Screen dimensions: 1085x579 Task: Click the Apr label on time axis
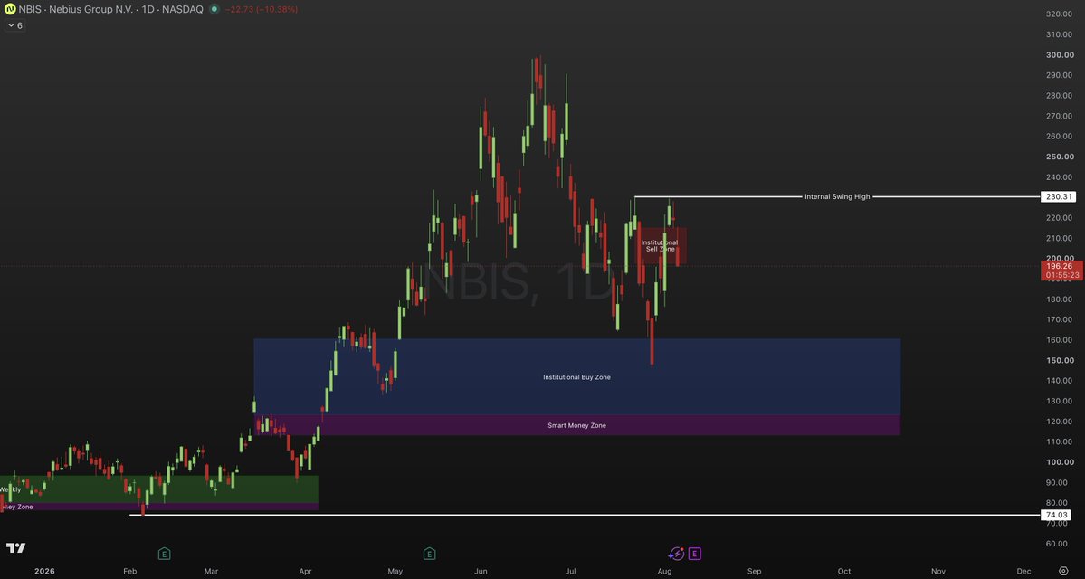305,572
